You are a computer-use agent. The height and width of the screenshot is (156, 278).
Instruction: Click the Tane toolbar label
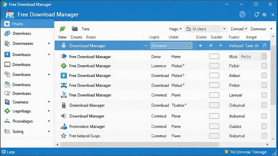tap(86, 29)
